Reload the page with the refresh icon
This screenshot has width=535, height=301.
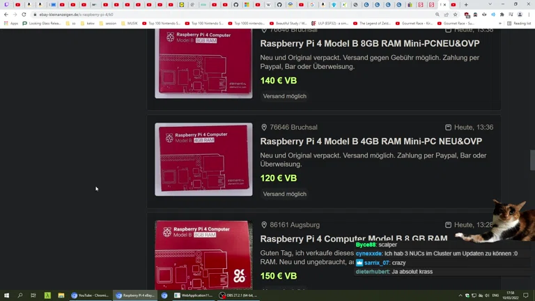click(x=24, y=15)
